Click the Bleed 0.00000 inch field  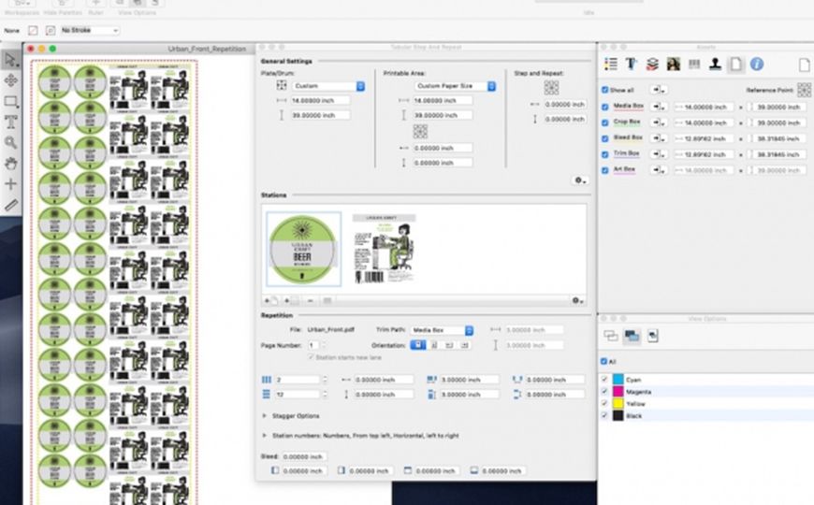pos(304,456)
